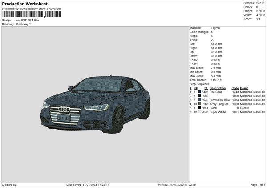
Task: Click the Total Bobbin value
Action: 216,79
